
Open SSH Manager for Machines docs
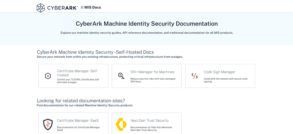coord(153,72)
